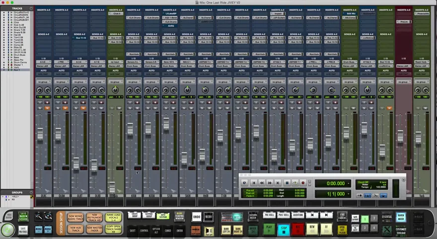
Task: Click the FF pad in Raven toolbar
Action: tap(326, 230)
